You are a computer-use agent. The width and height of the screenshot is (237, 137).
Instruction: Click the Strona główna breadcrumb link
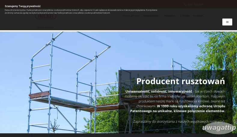pyautogui.click(x=45, y=27)
